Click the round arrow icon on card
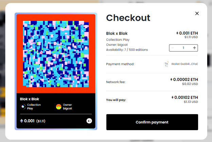The height and width of the screenshot is (142, 212). (x=89, y=121)
